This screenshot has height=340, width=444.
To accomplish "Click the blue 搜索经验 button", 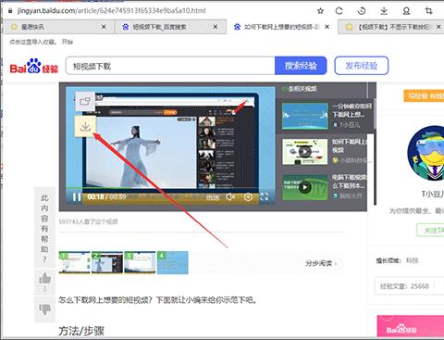I will pyautogui.click(x=301, y=66).
